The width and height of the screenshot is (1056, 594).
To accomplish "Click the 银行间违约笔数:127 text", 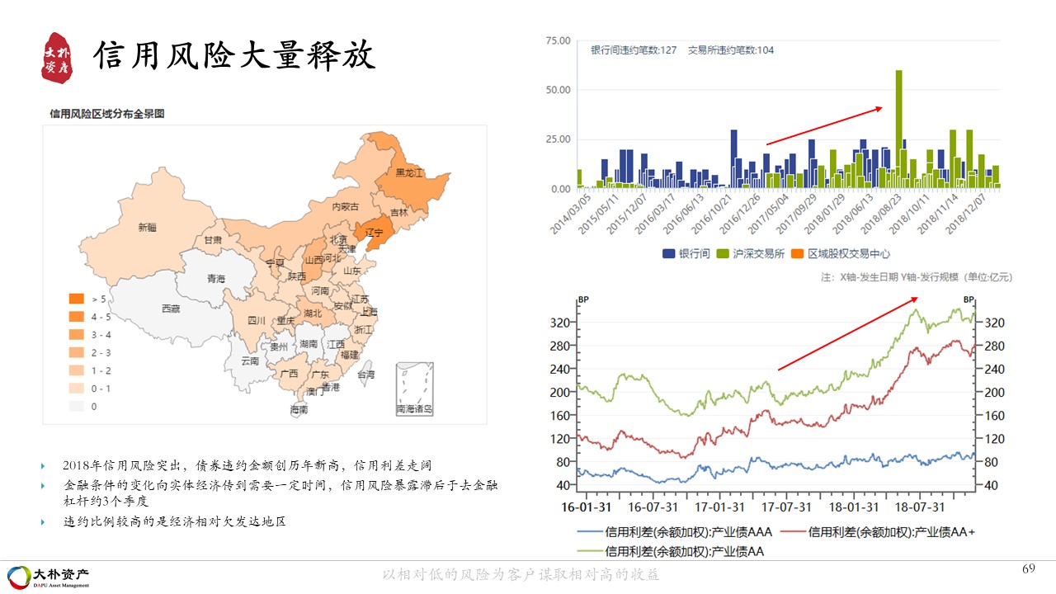I will coord(634,50).
